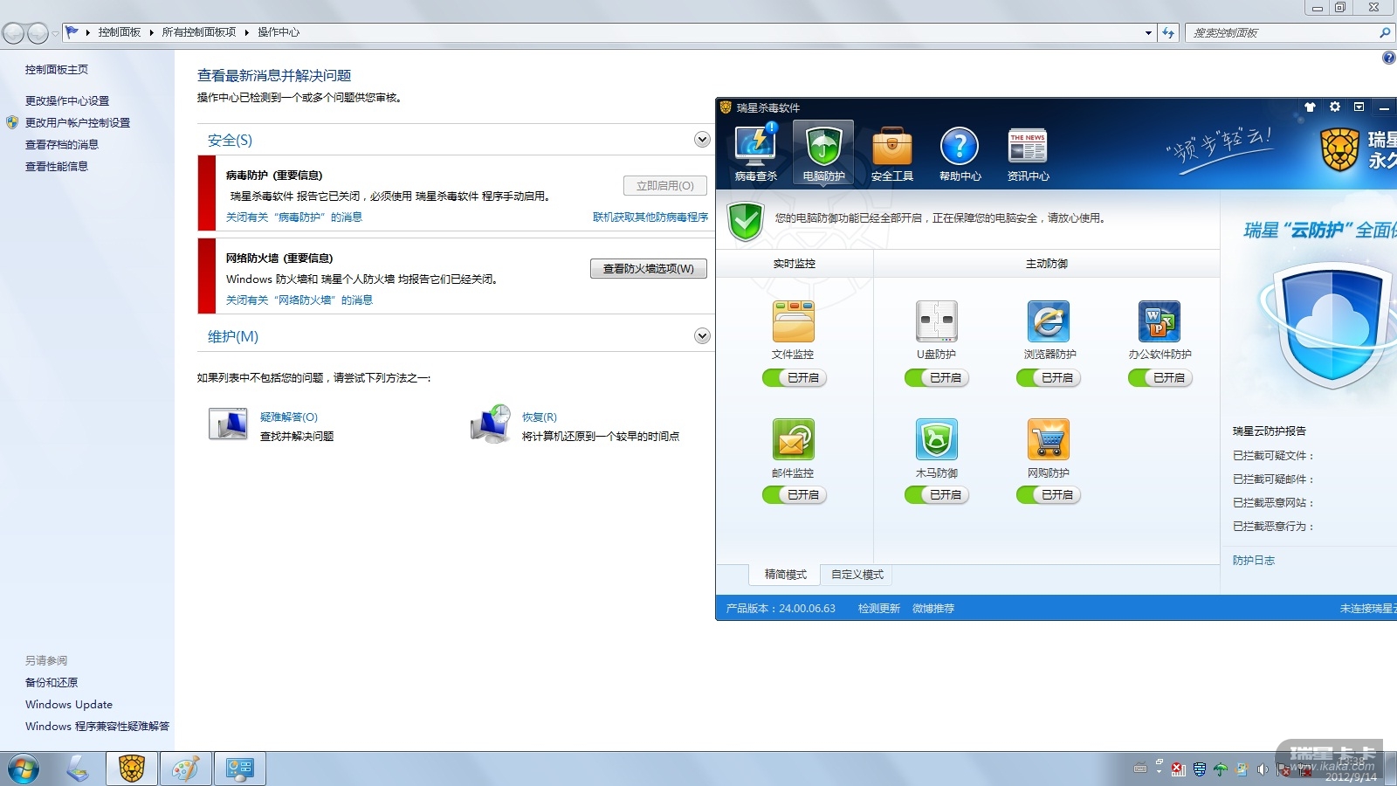
Task: Click 关闭有关"网络防火墙"的消息 link
Action: tap(299, 300)
